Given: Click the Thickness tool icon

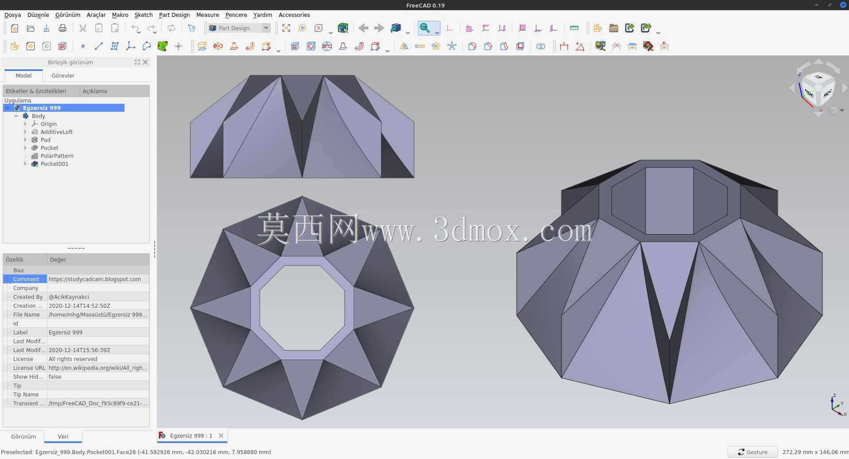Looking at the screenshot, I should click(520, 46).
